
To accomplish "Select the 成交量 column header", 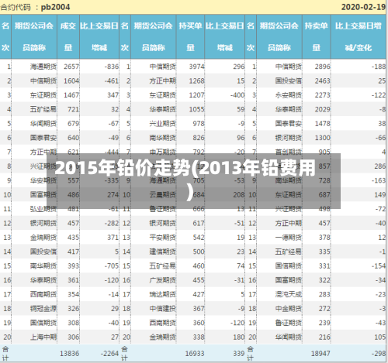I will tap(68, 36).
